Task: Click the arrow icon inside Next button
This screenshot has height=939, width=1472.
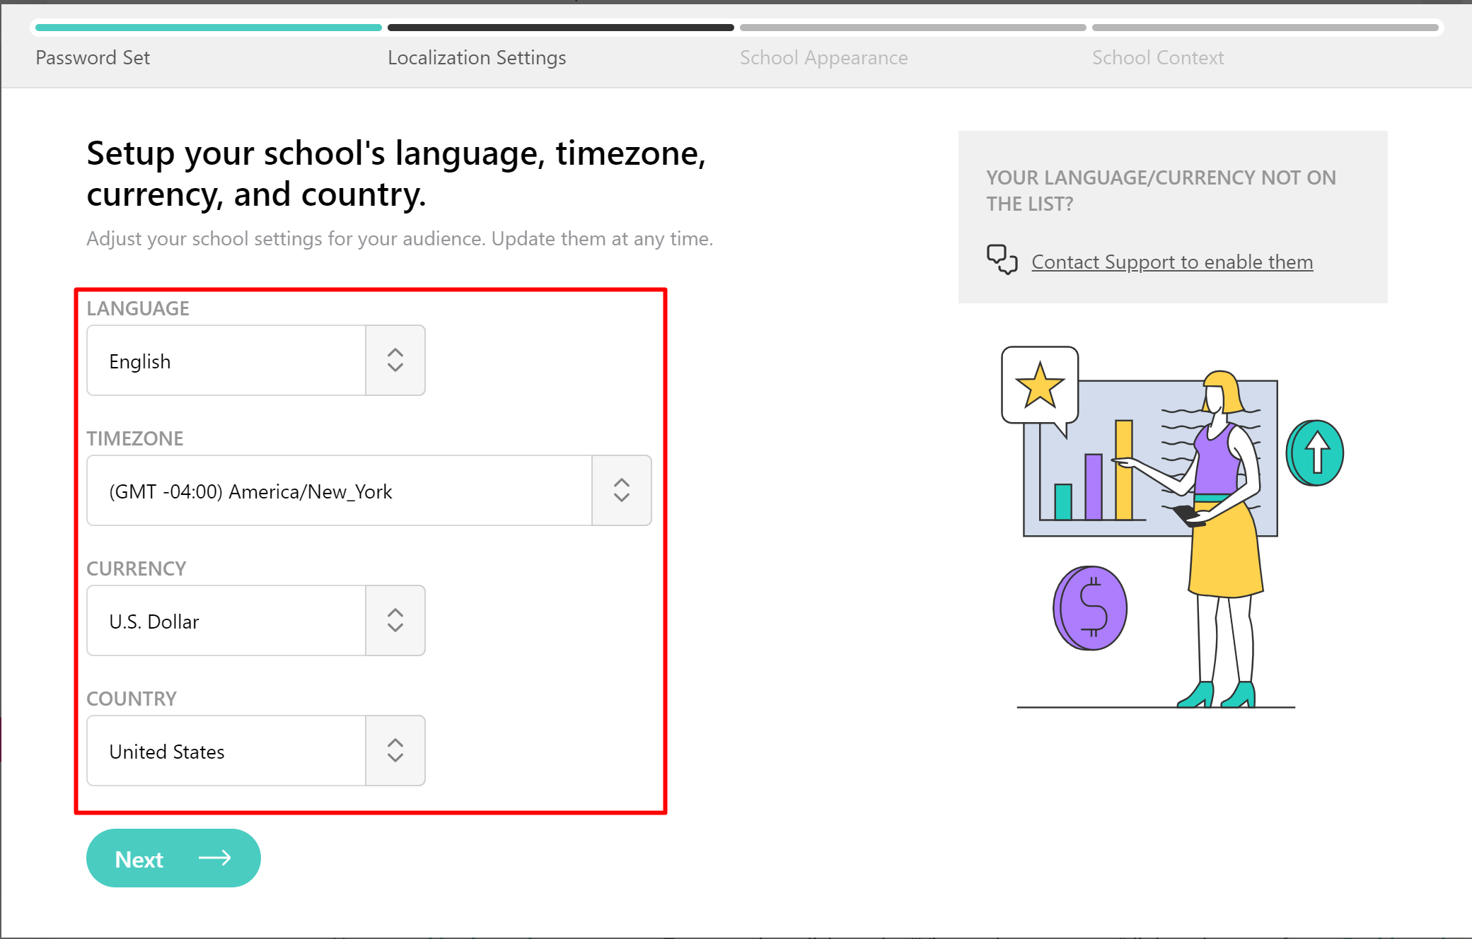Action: tap(215, 858)
